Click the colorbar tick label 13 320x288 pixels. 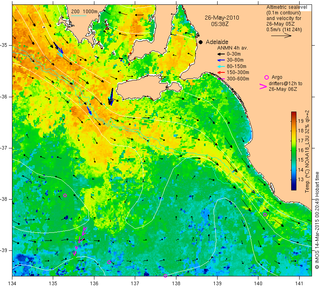point(301,180)
